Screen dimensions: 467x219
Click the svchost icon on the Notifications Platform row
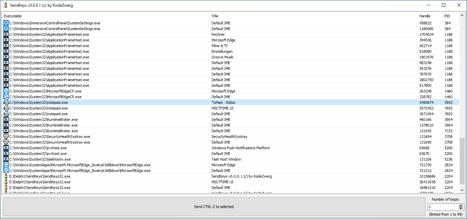tap(6, 148)
